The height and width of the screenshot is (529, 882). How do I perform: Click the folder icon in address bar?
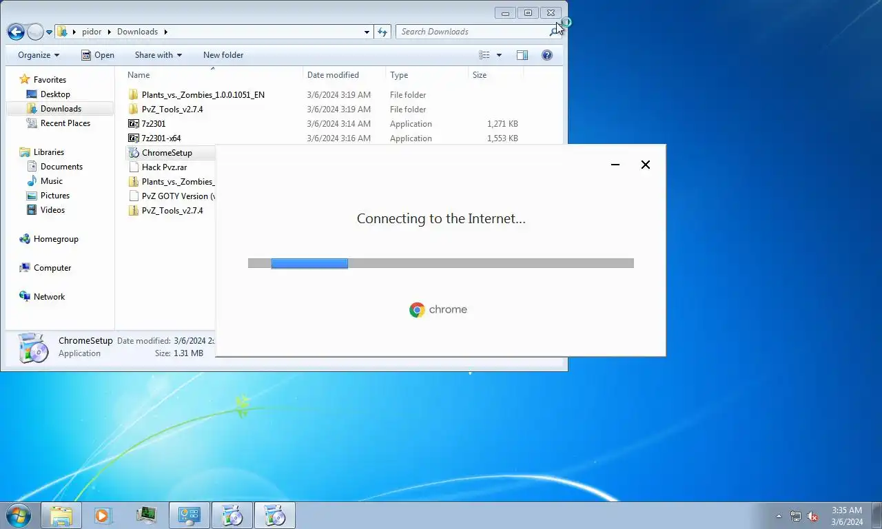pyautogui.click(x=62, y=32)
